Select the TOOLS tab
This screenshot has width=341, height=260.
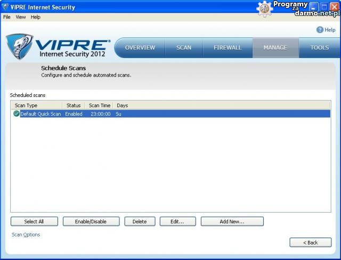(320, 48)
